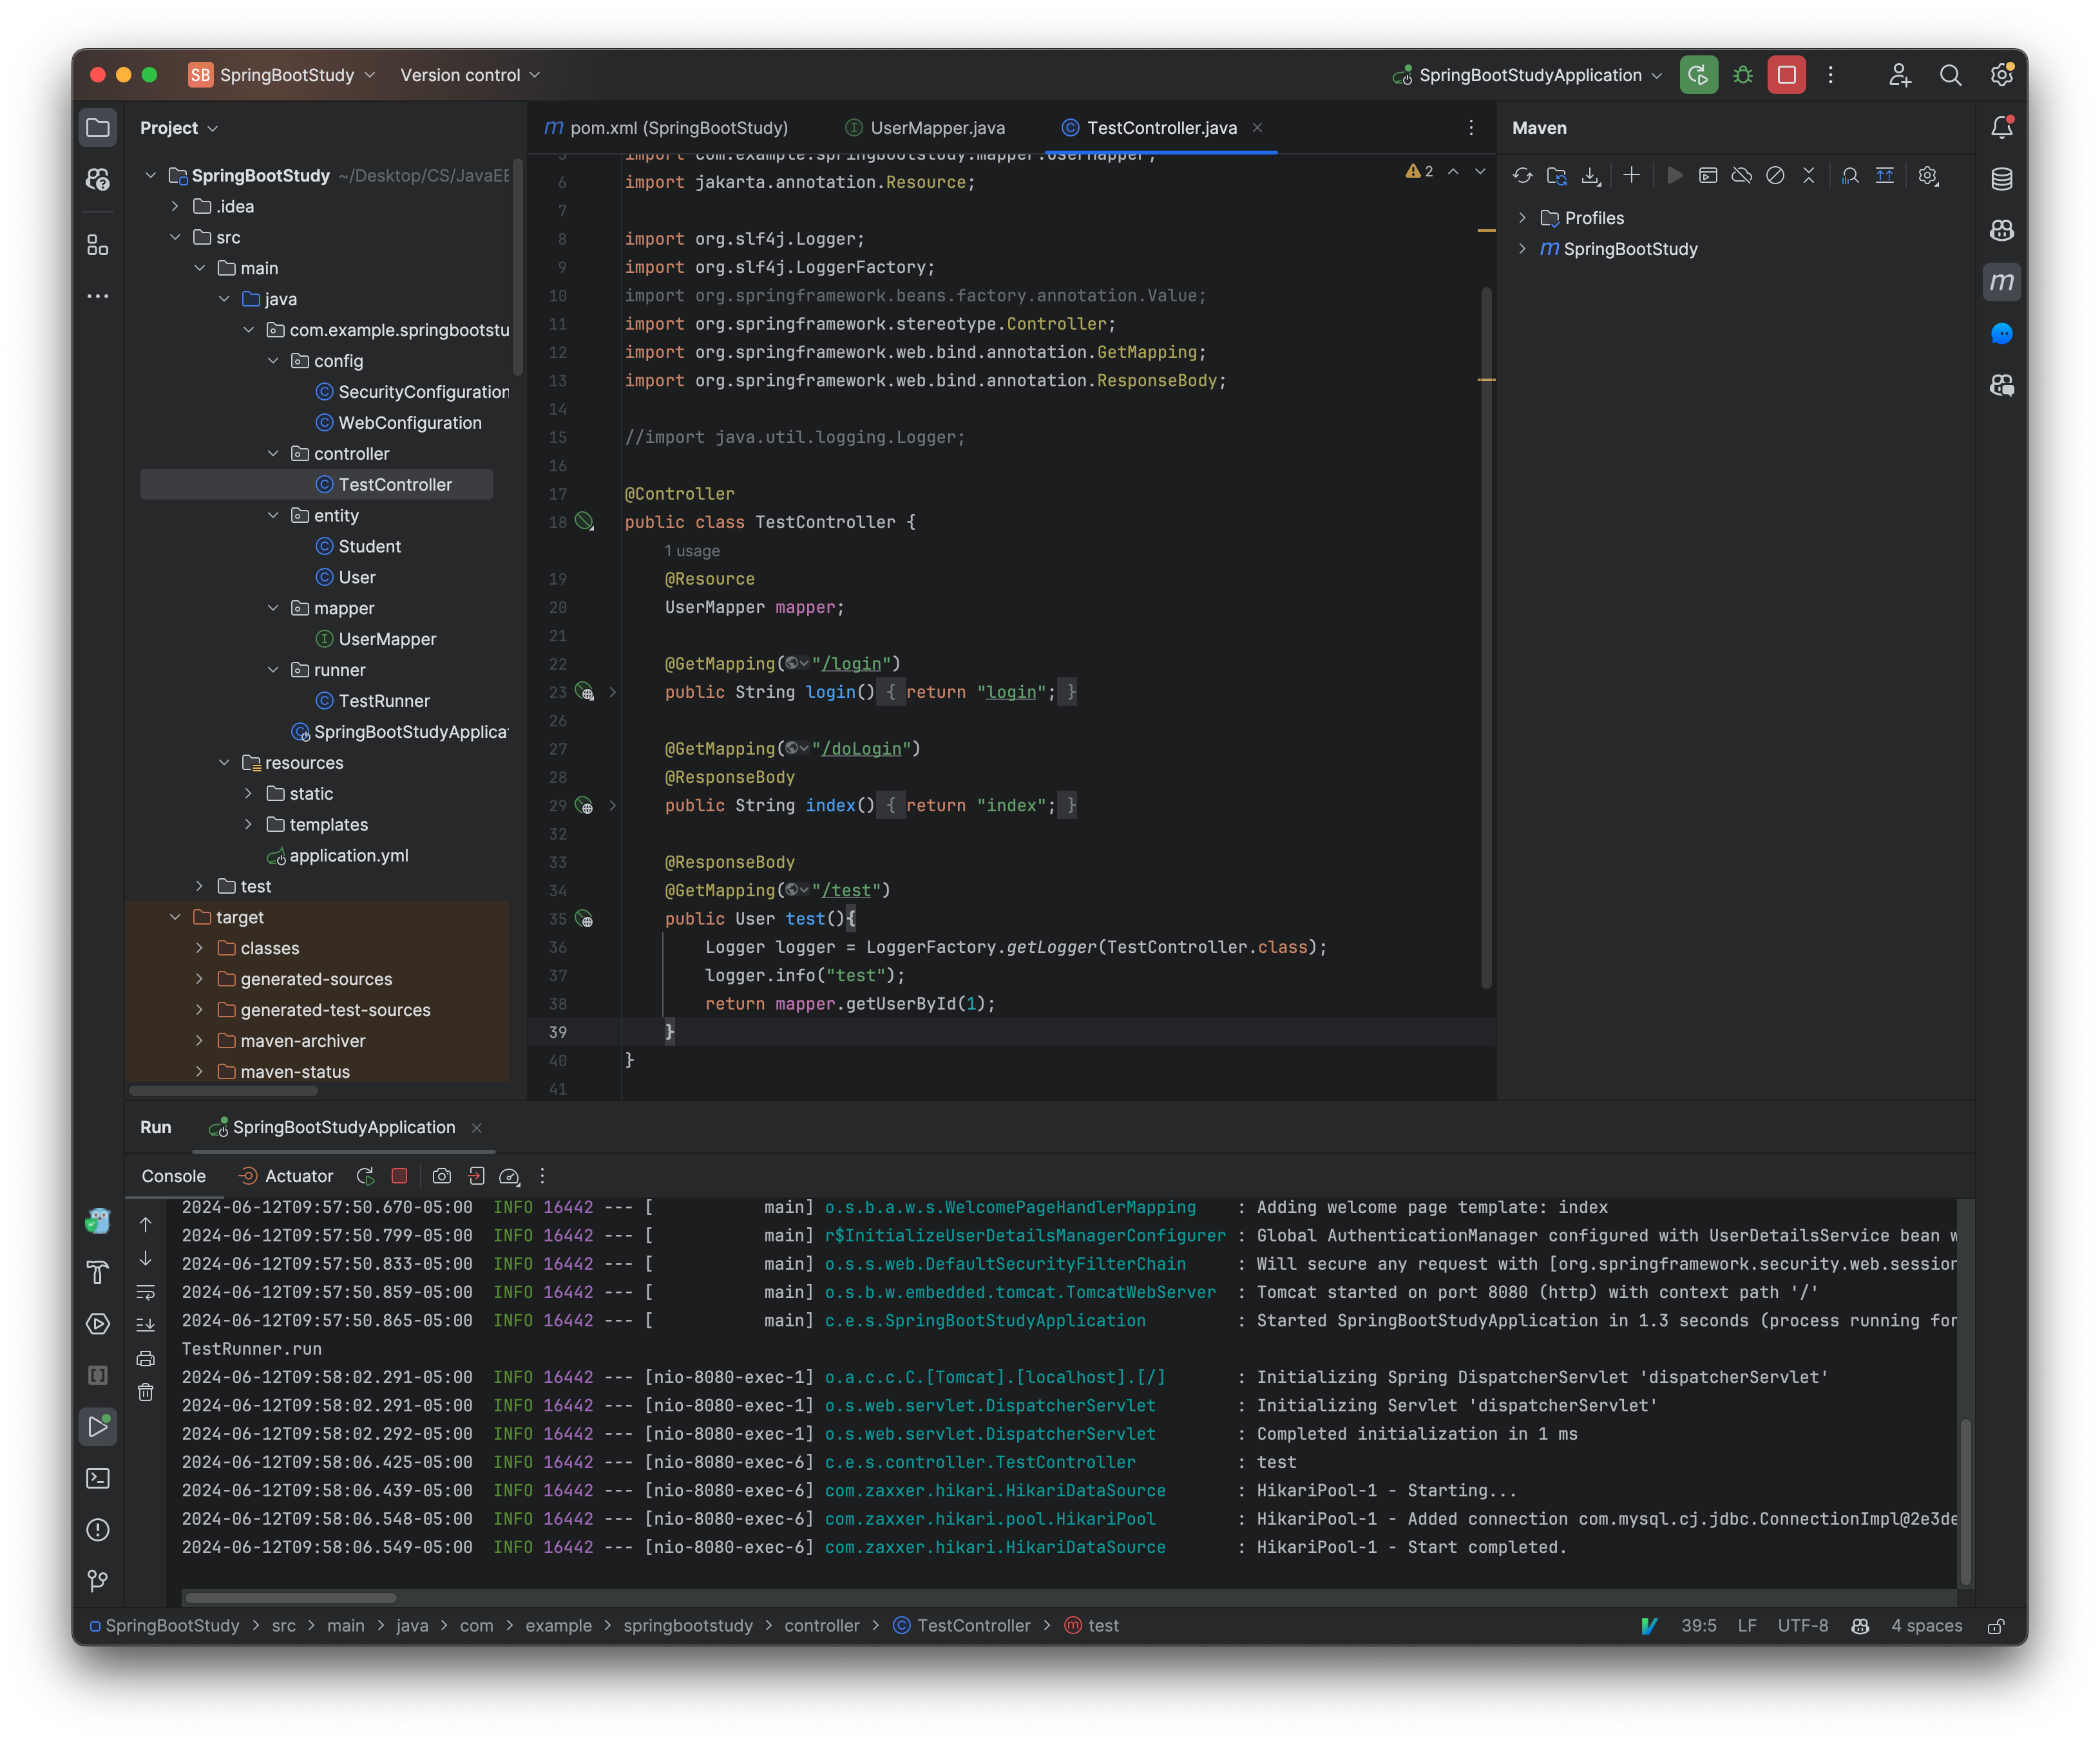Open the Database tool window
The image size is (2100, 1741).
pos(2003,178)
